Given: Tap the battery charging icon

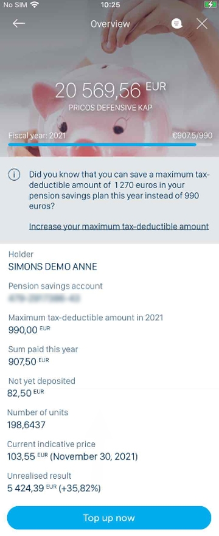Looking at the screenshot, I should point(209,5).
